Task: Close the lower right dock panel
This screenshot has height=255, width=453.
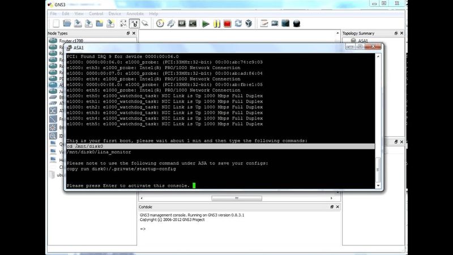Action: click(x=401, y=142)
